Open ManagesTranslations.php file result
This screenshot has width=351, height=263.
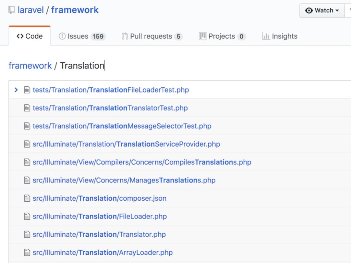(x=124, y=180)
